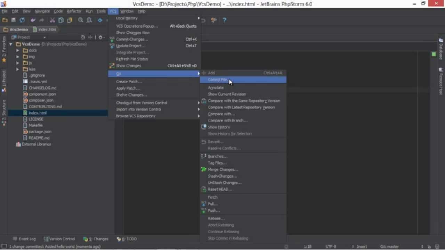Choose Create Patch in VCS menu
This screenshot has height=250, width=445.
click(x=154, y=82)
